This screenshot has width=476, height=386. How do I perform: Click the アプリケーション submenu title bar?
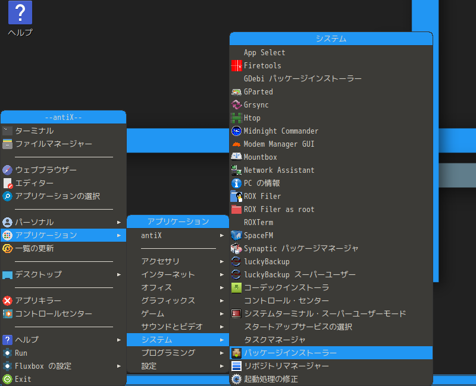178,222
